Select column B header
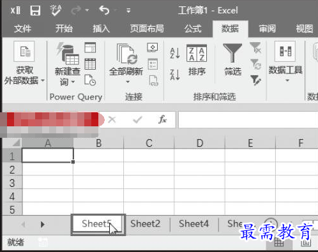The height and width of the screenshot is (252, 318). pos(98,143)
